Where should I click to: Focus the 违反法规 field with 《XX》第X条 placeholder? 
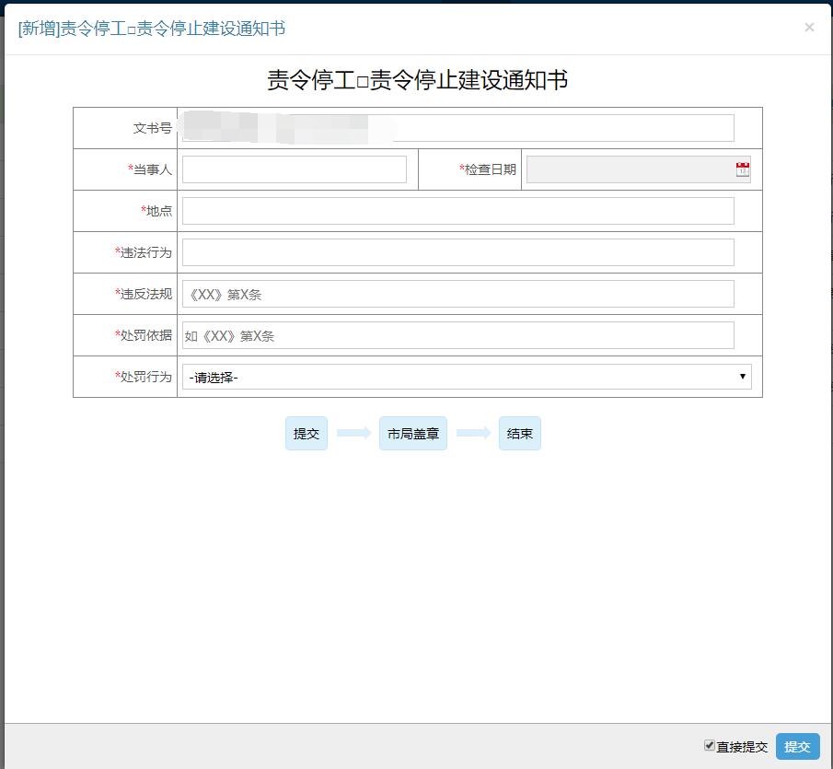(x=457, y=294)
